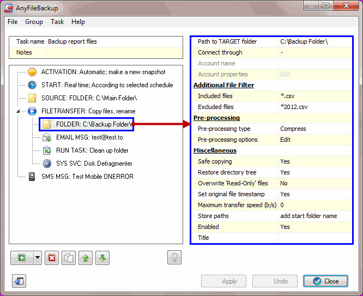363x296 pixels.
Task: Click the SMS MSG phone icon
Action: point(32,177)
